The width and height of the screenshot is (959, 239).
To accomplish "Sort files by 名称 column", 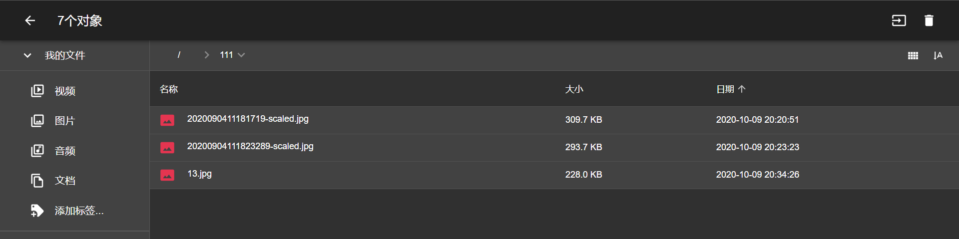I will point(169,89).
